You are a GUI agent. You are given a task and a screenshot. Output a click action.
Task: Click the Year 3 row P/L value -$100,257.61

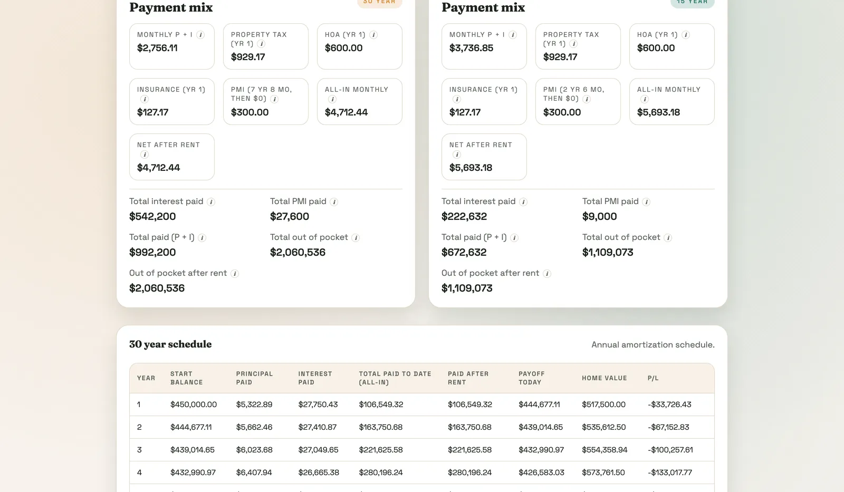(670, 450)
